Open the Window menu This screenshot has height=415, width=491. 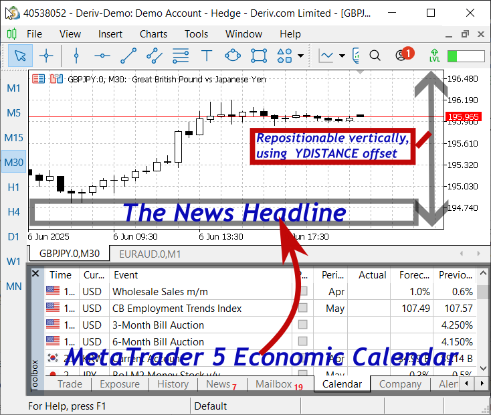[243, 34]
